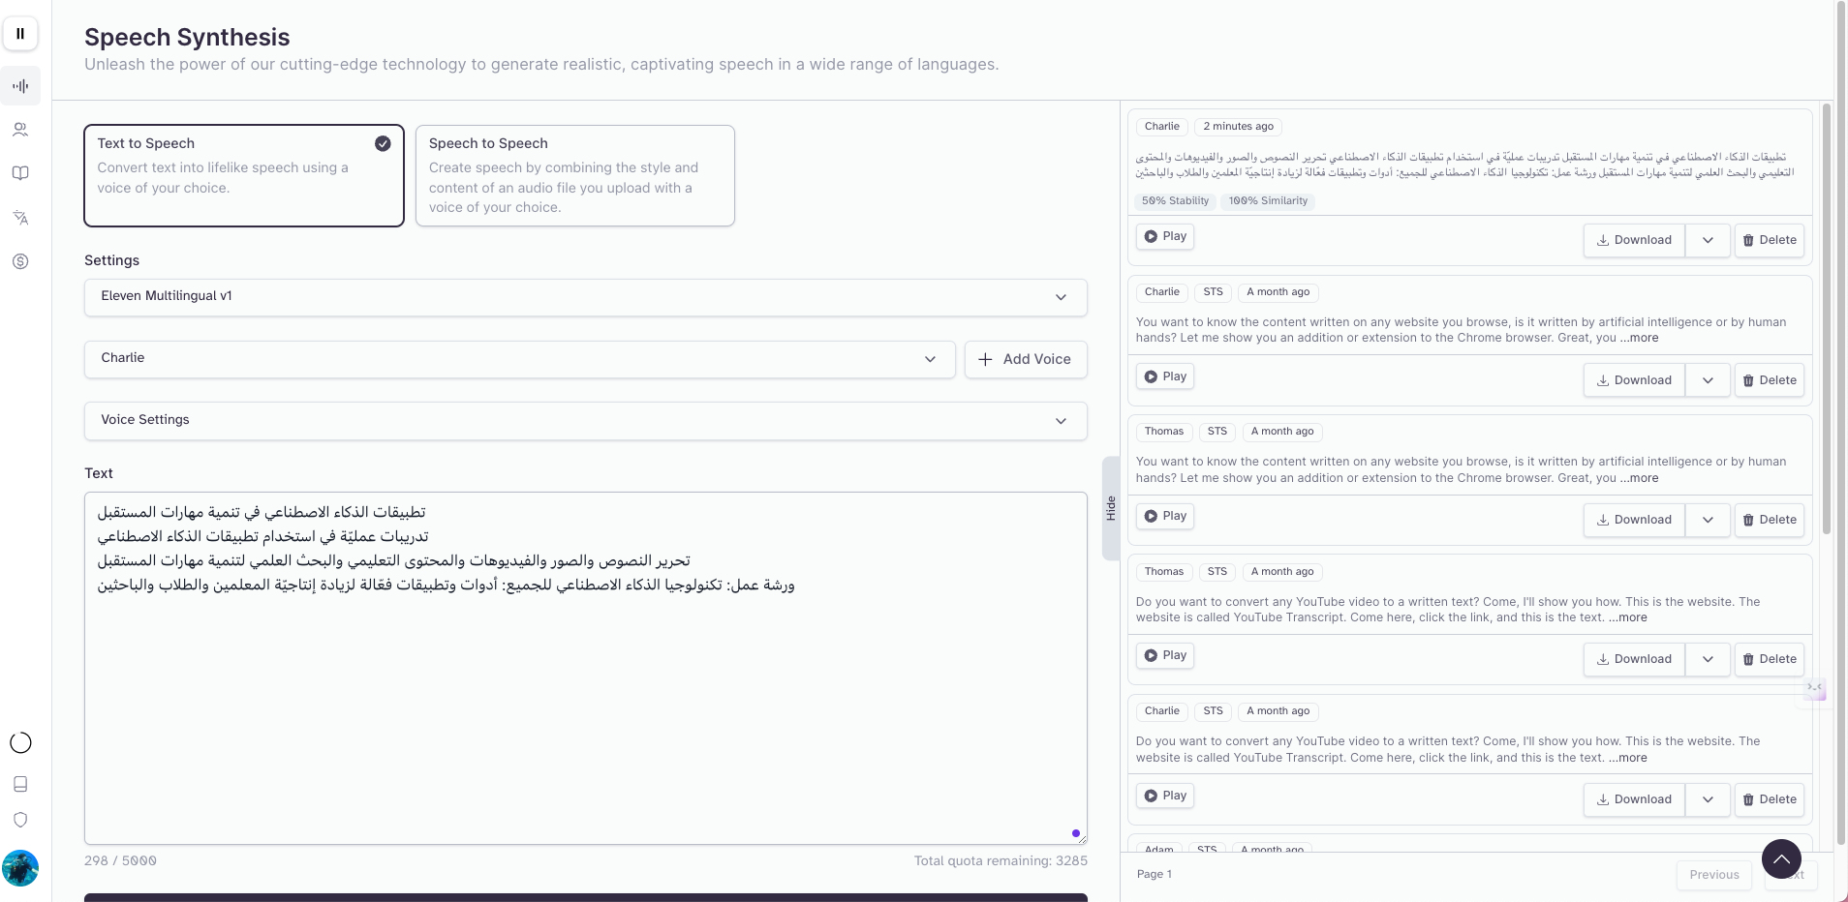Open the Voices people icon in sidebar

pyautogui.click(x=20, y=130)
